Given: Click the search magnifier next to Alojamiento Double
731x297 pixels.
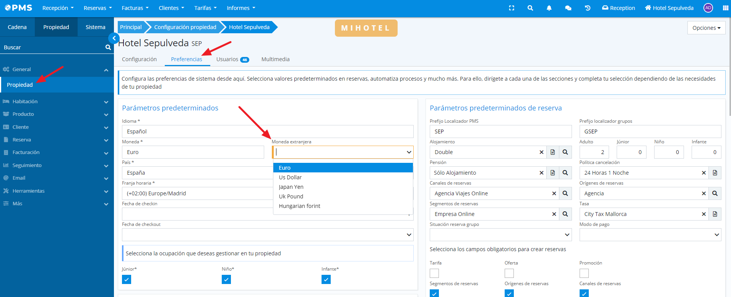Looking at the screenshot, I should (565, 152).
